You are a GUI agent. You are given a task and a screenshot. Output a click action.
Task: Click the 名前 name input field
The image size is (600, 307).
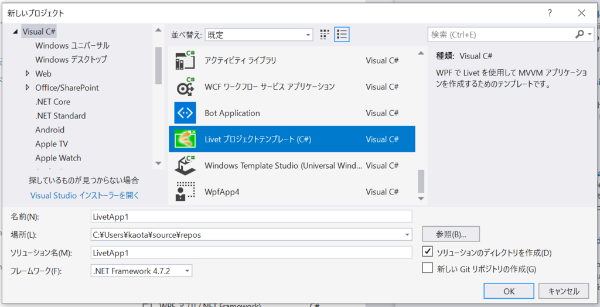point(251,216)
